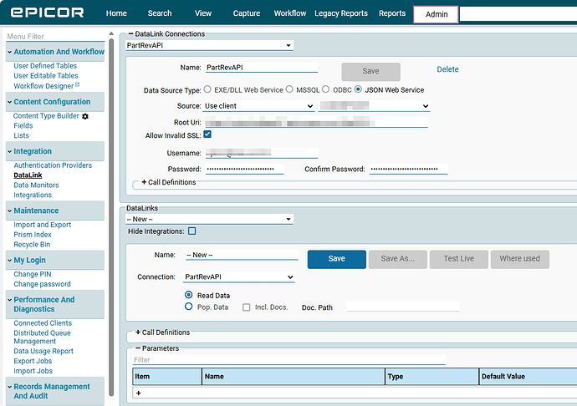Select JSON Web Service radio button
The height and width of the screenshot is (406, 577).
pyautogui.click(x=358, y=89)
